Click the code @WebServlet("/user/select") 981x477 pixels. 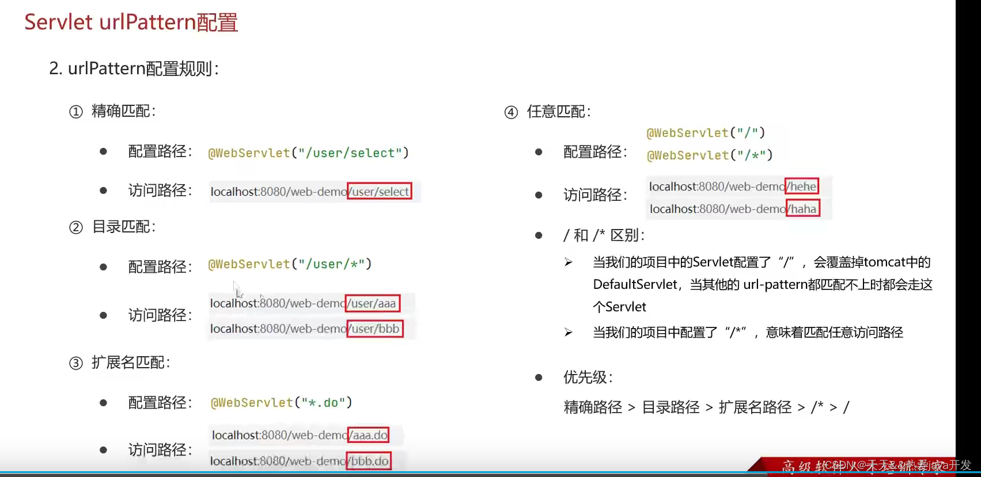(x=308, y=153)
